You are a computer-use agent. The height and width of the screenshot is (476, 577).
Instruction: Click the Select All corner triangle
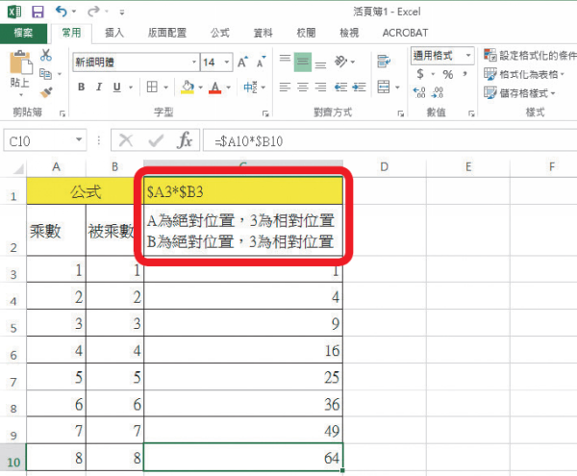[16, 168]
